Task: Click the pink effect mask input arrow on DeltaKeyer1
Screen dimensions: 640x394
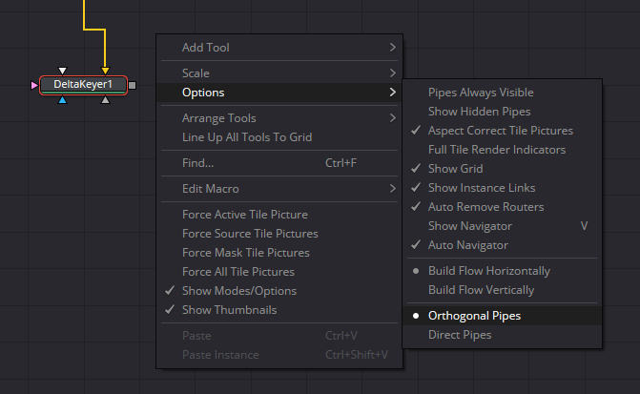Action: pos(34,85)
